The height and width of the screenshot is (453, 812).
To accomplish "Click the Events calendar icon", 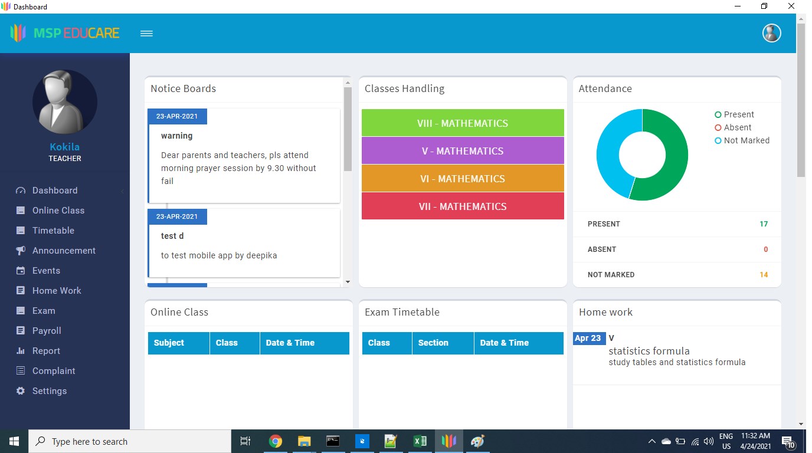I will coord(21,271).
